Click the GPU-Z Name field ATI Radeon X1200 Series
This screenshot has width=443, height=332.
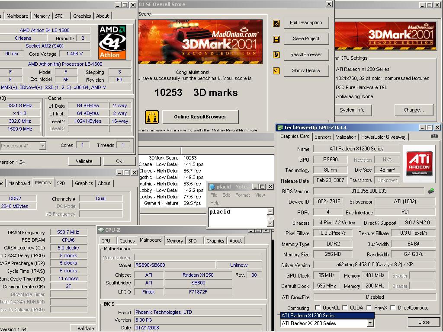click(356, 149)
